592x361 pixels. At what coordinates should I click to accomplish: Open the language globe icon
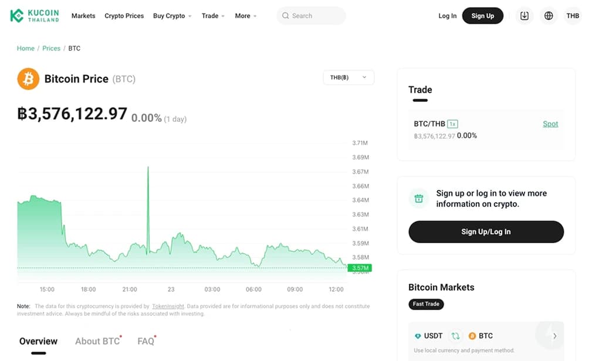548,15
